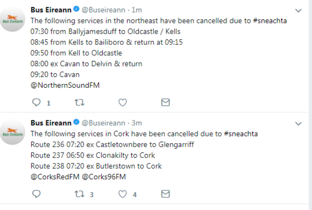Send northeast tweet via direct message

(165, 102)
